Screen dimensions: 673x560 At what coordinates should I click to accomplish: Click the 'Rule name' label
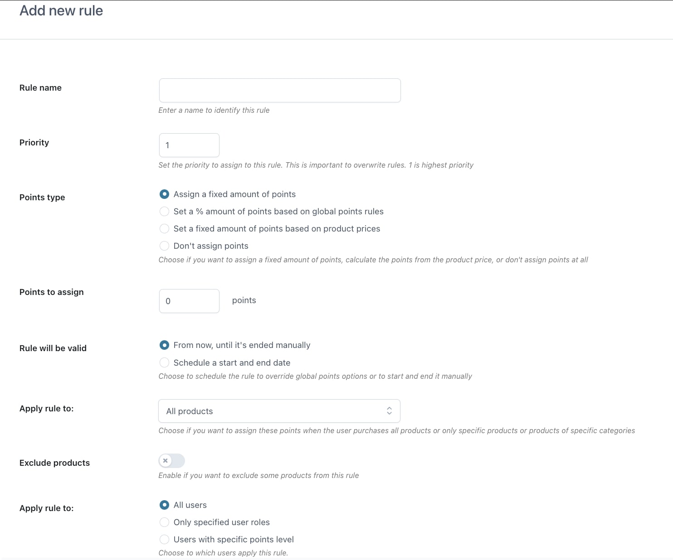coord(40,88)
